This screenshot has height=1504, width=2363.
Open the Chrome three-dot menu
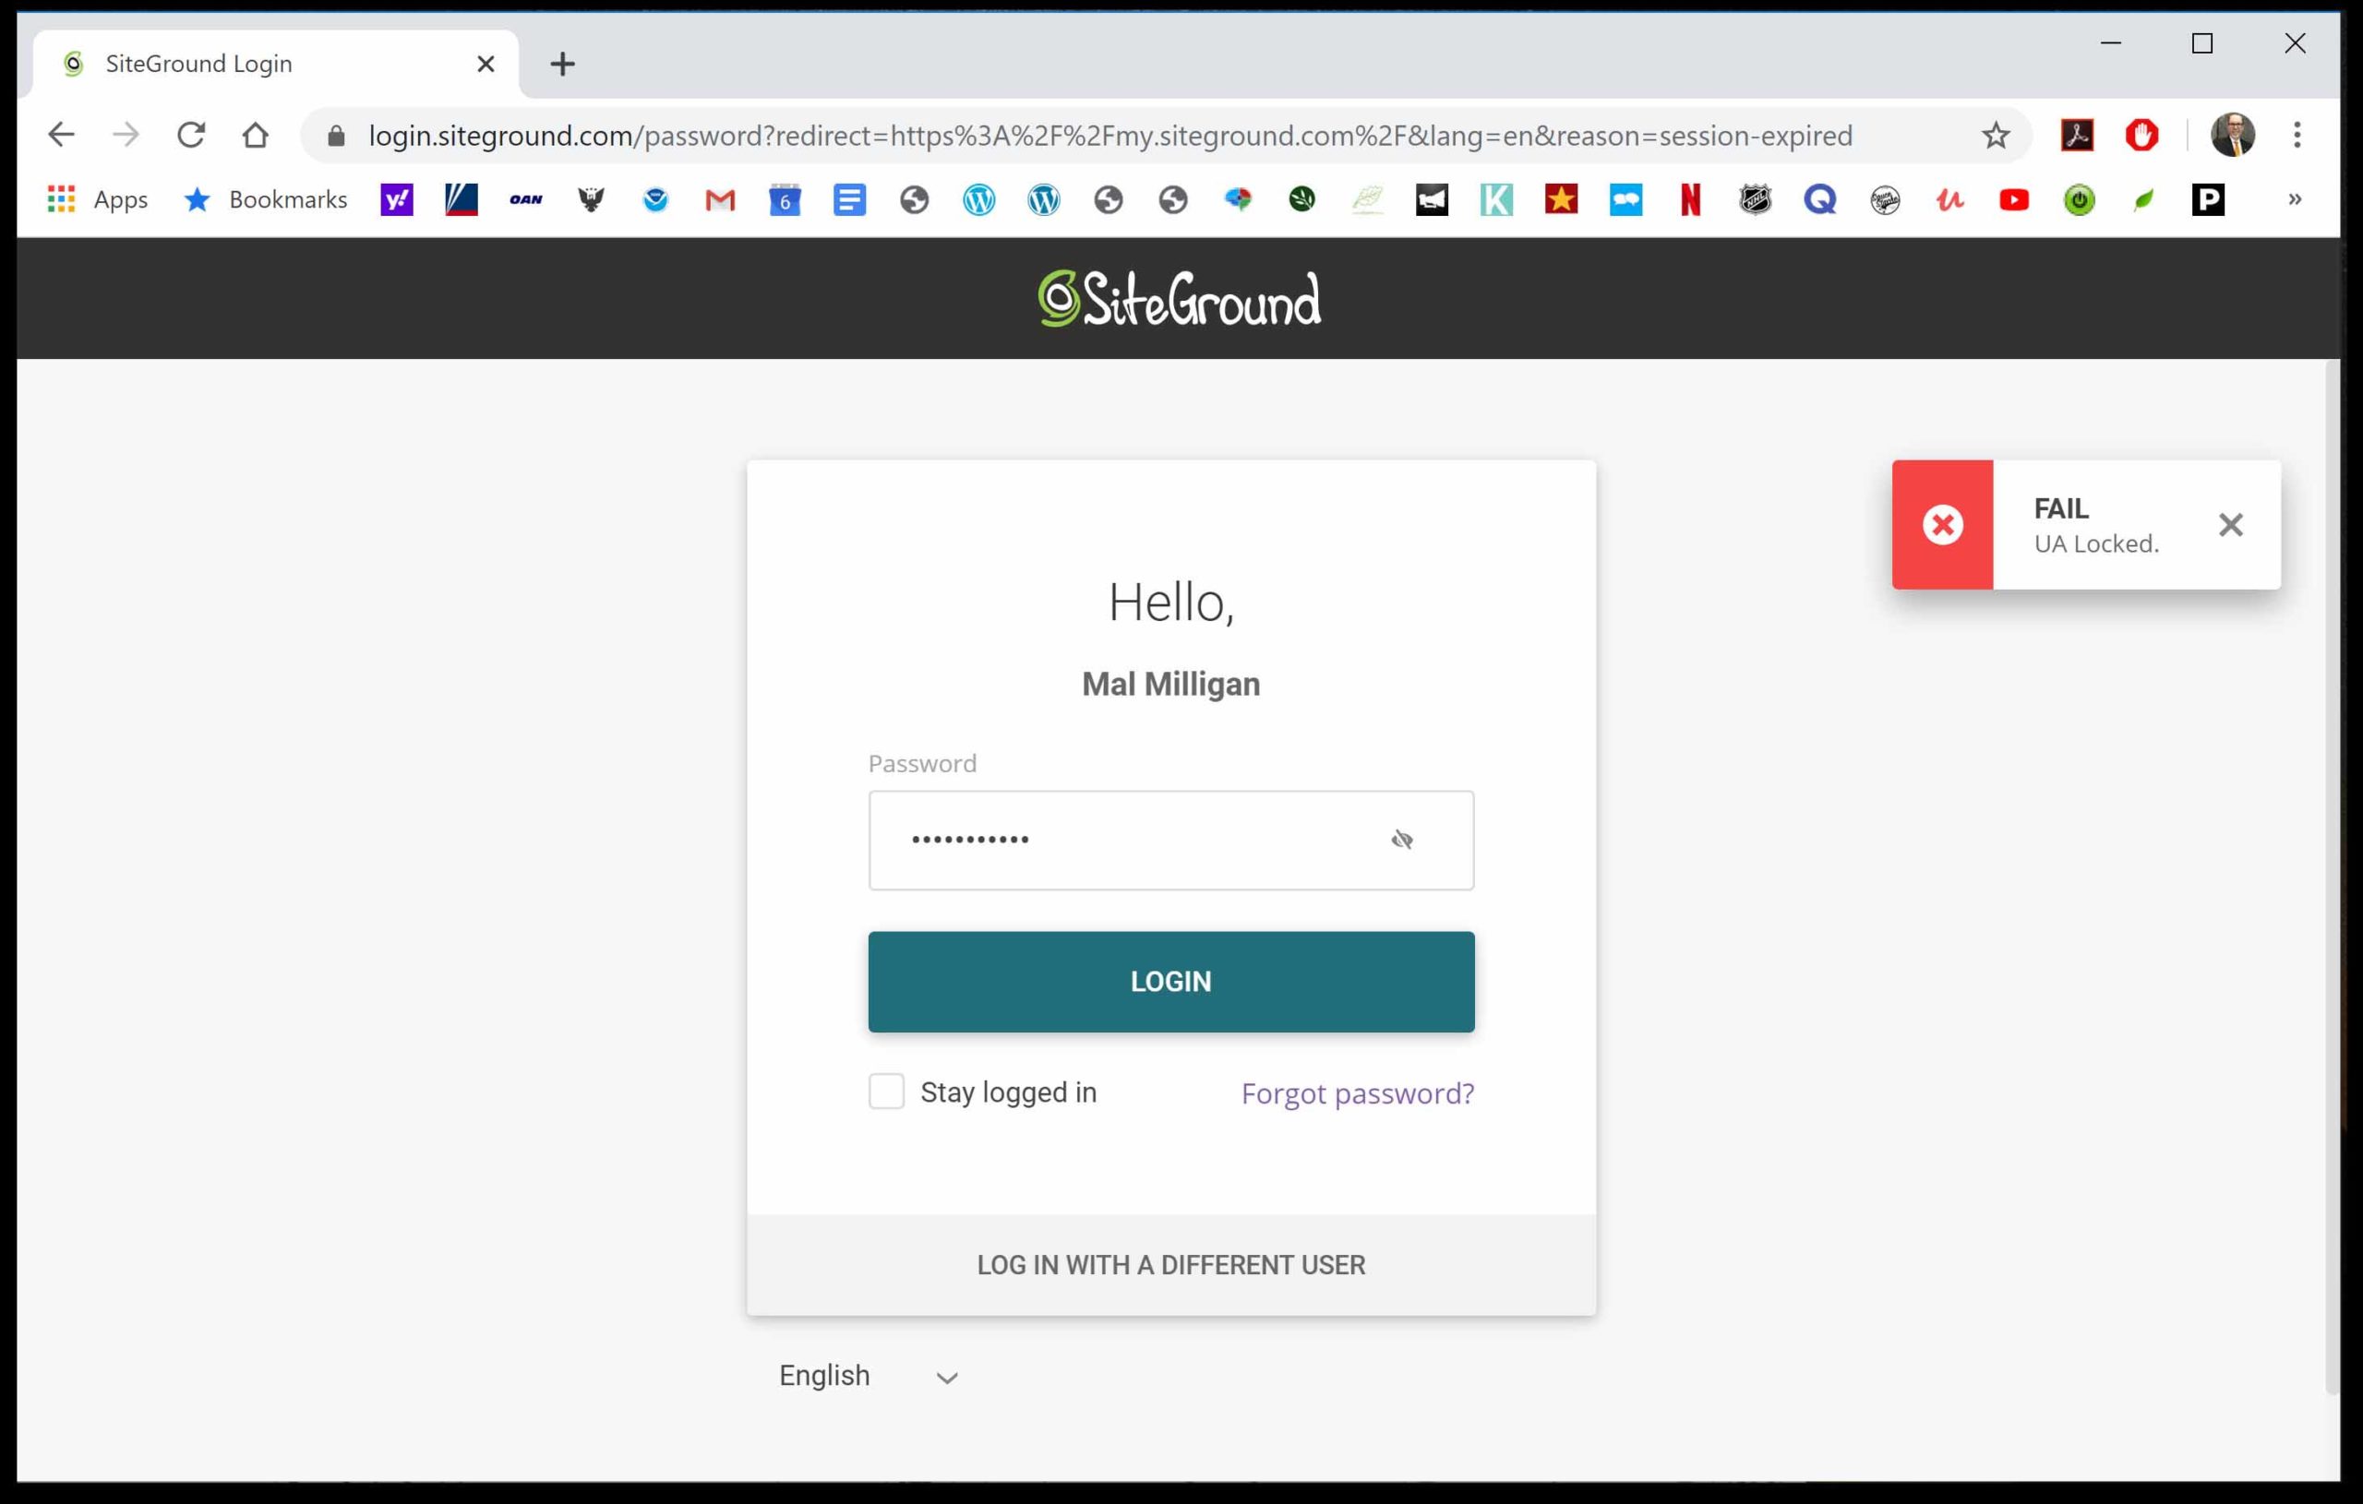pos(2297,135)
